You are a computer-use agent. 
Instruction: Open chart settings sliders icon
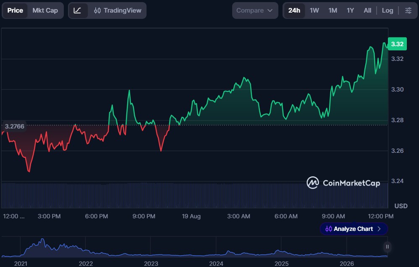408,10
